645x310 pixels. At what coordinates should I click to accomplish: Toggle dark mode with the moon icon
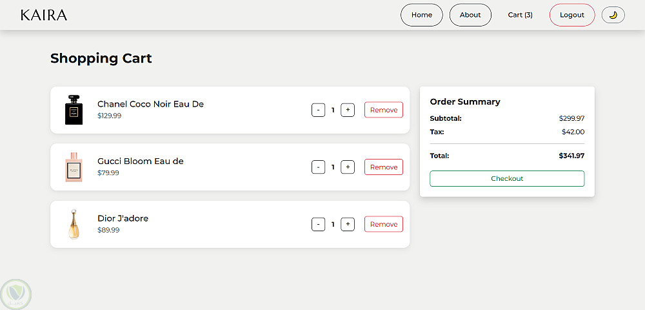click(613, 15)
